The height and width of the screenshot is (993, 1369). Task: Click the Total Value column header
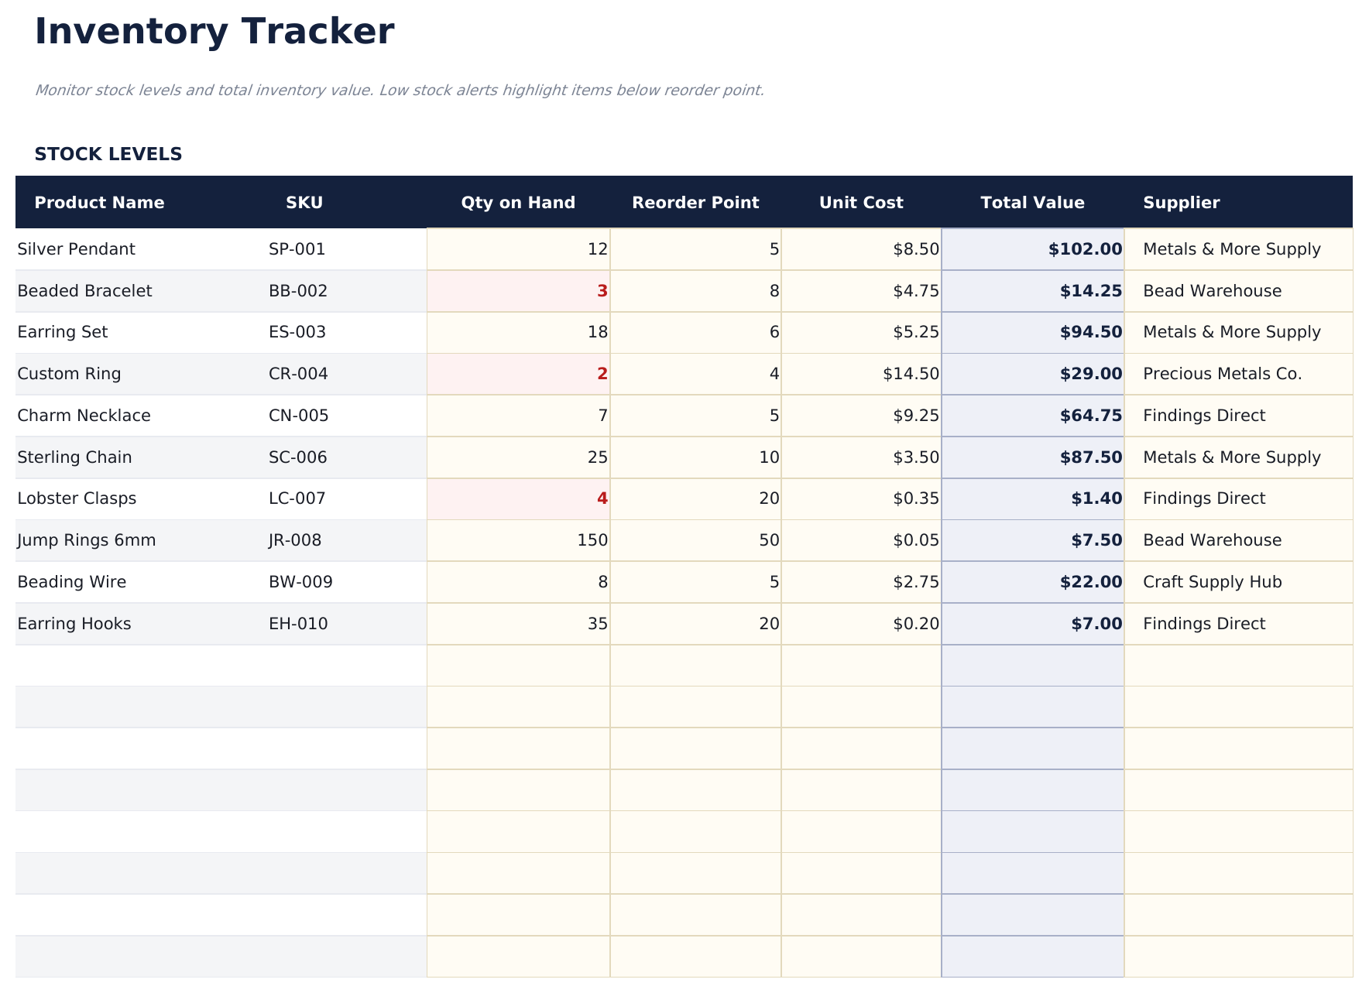(1032, 202)
